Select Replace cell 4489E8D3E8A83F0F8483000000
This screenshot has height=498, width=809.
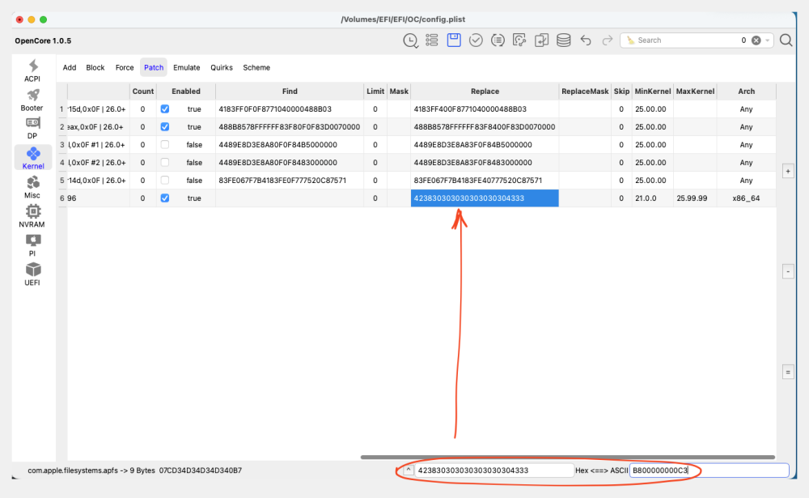click(485, 162)
